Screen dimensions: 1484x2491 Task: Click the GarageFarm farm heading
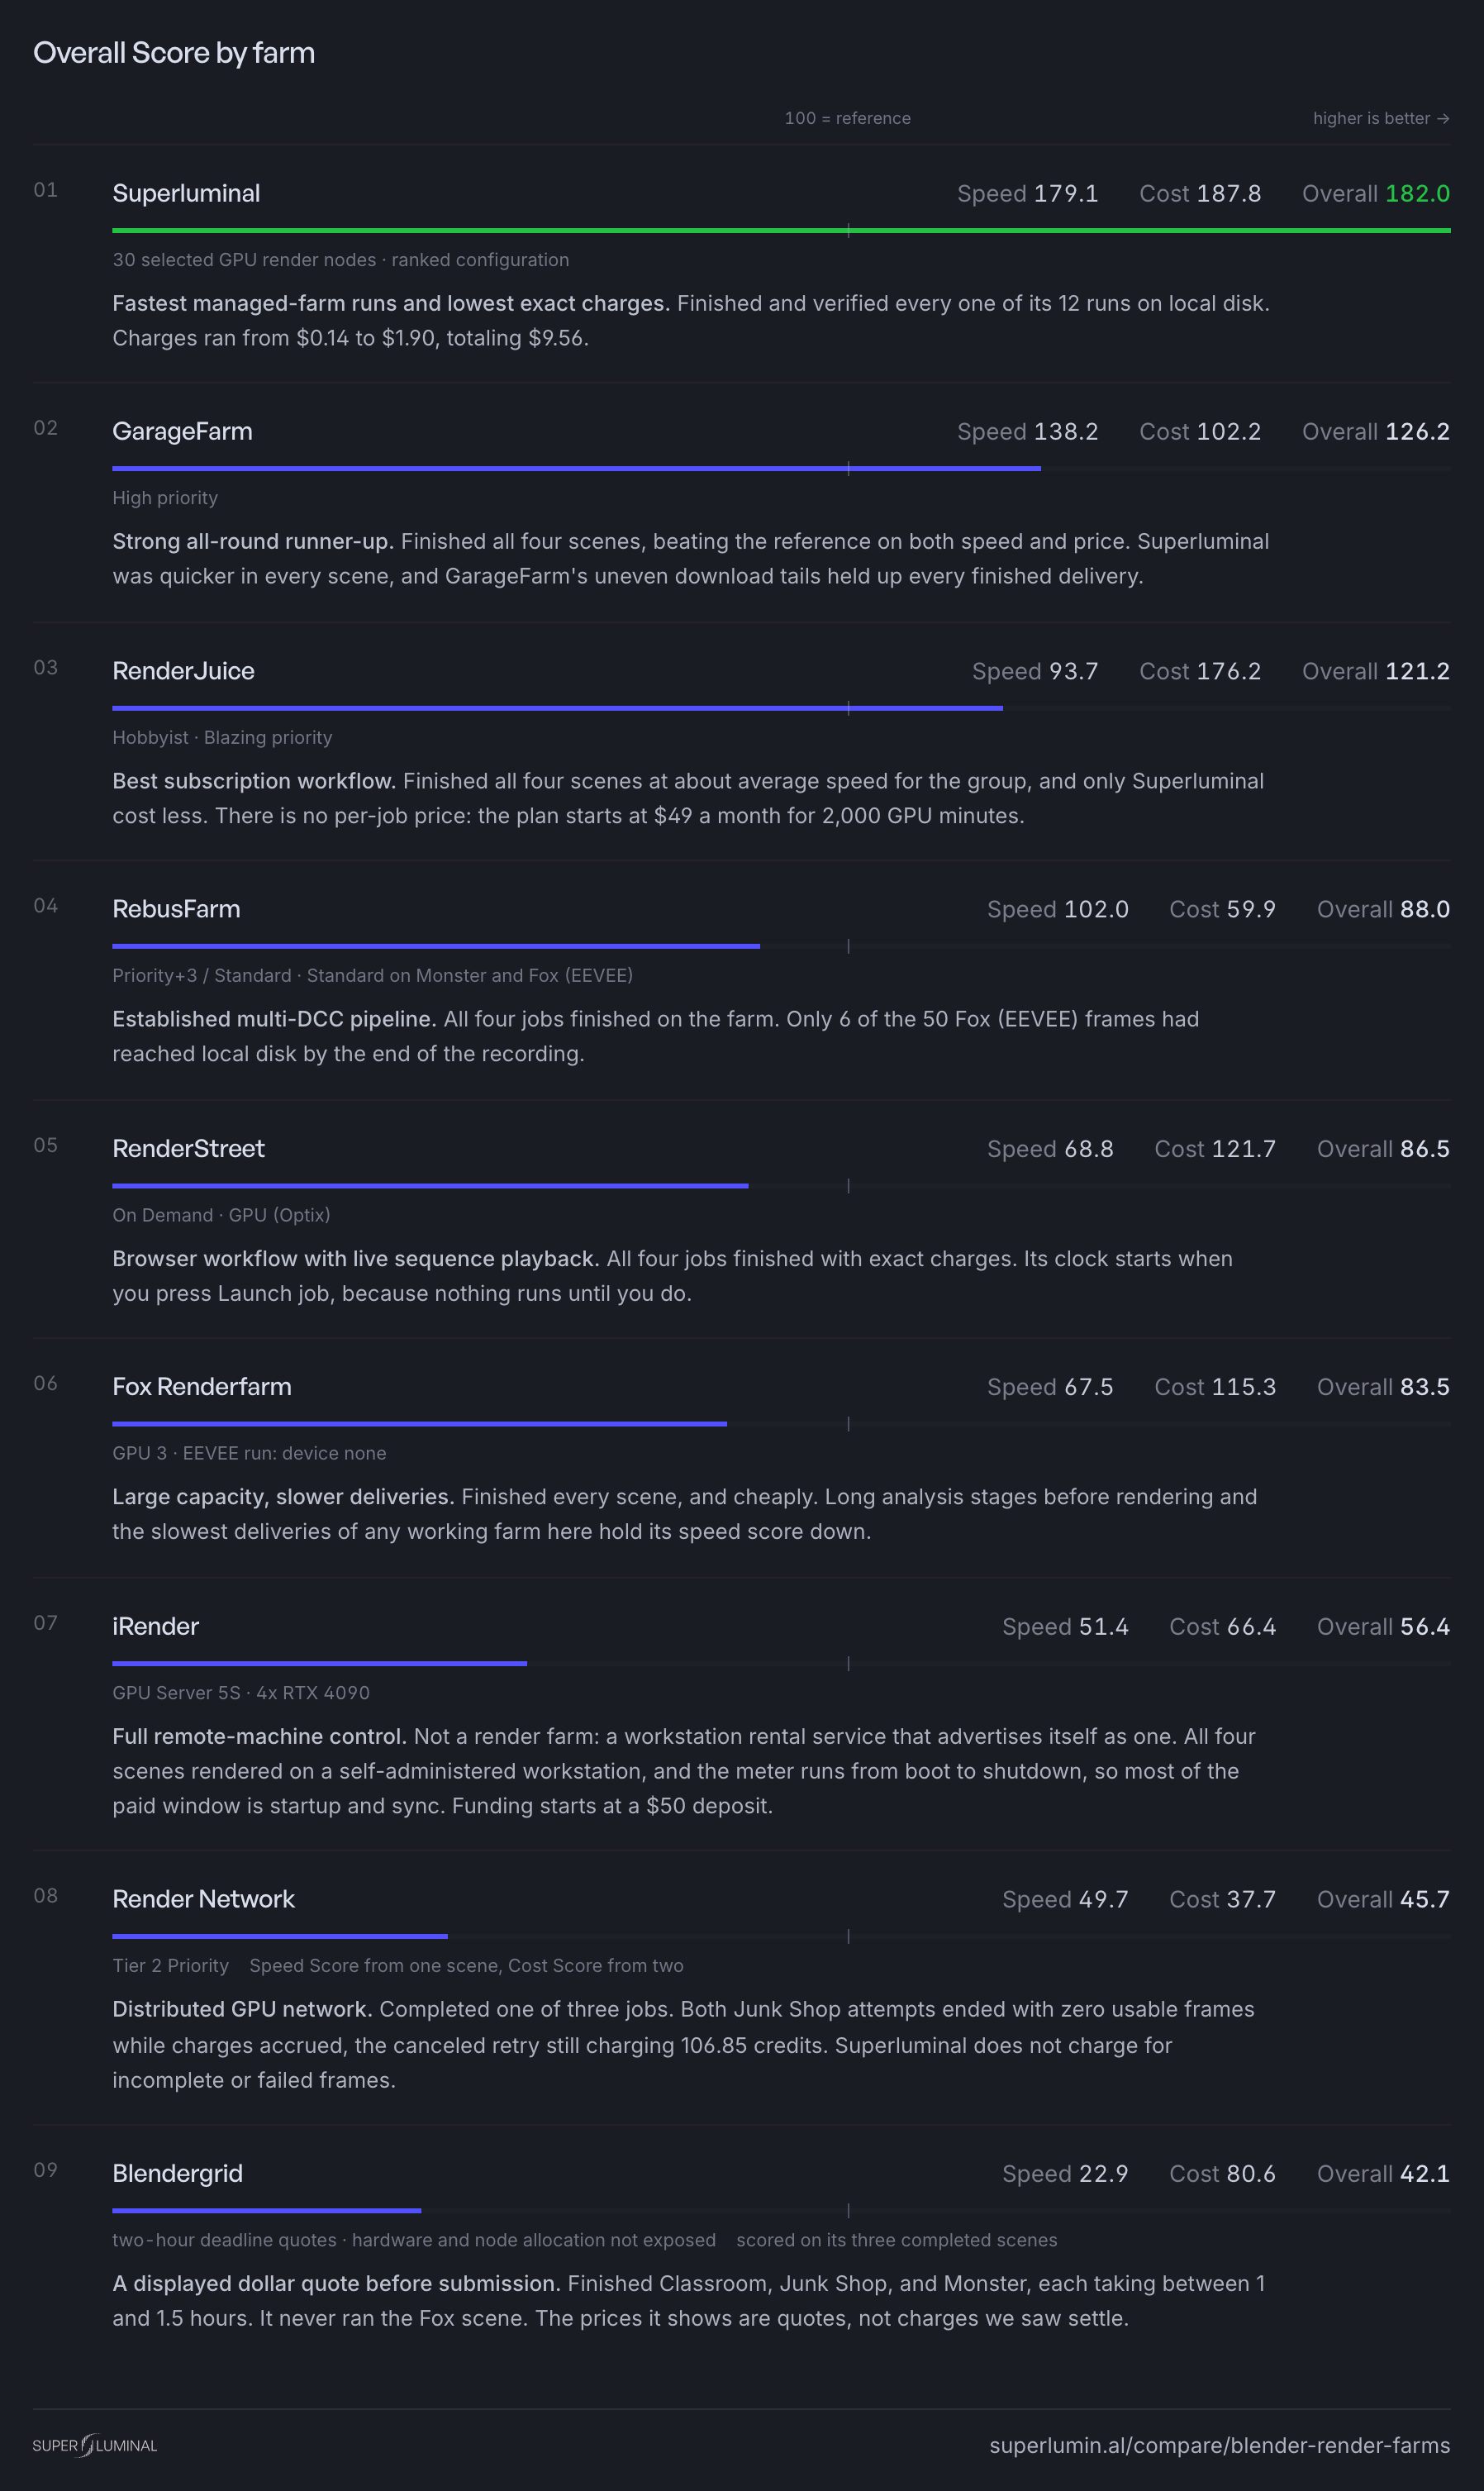point(182,431)
